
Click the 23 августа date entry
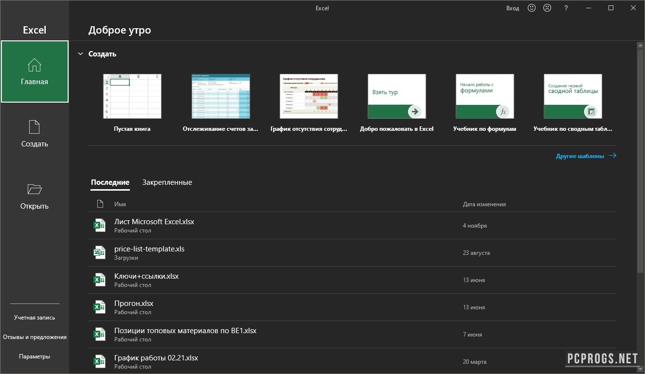[476, 253]
